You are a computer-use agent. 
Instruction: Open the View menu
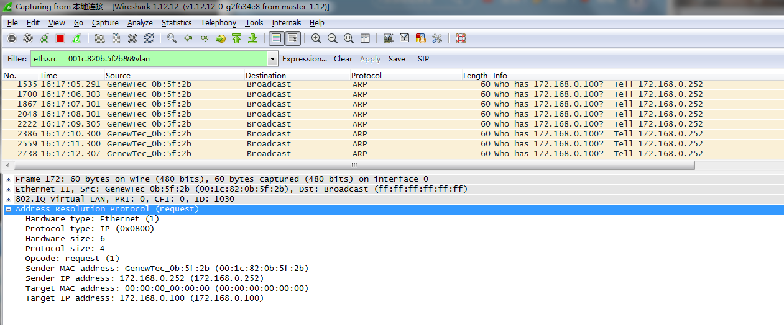(57, 23)
